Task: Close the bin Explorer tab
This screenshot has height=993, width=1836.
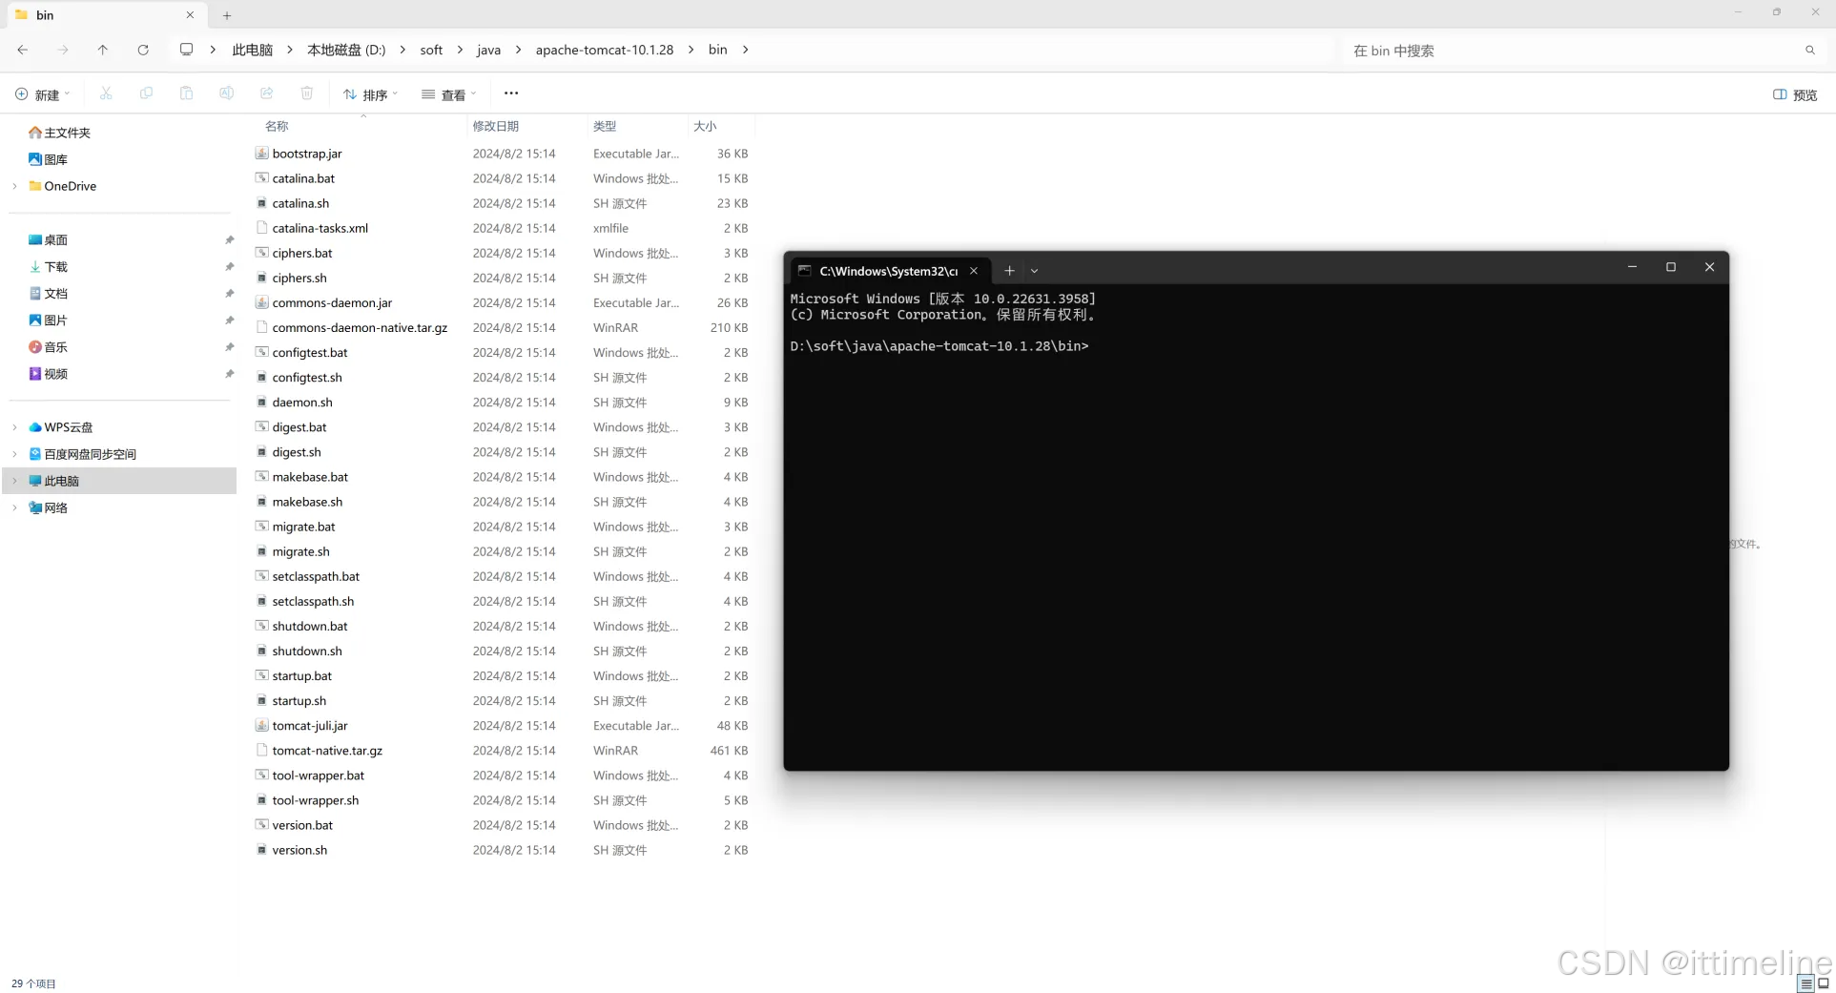Action: [190, 15]
